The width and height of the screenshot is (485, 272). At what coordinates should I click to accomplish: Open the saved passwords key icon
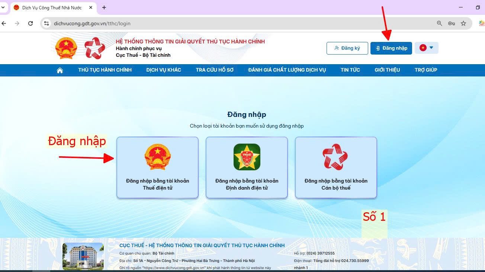[452, 23]
